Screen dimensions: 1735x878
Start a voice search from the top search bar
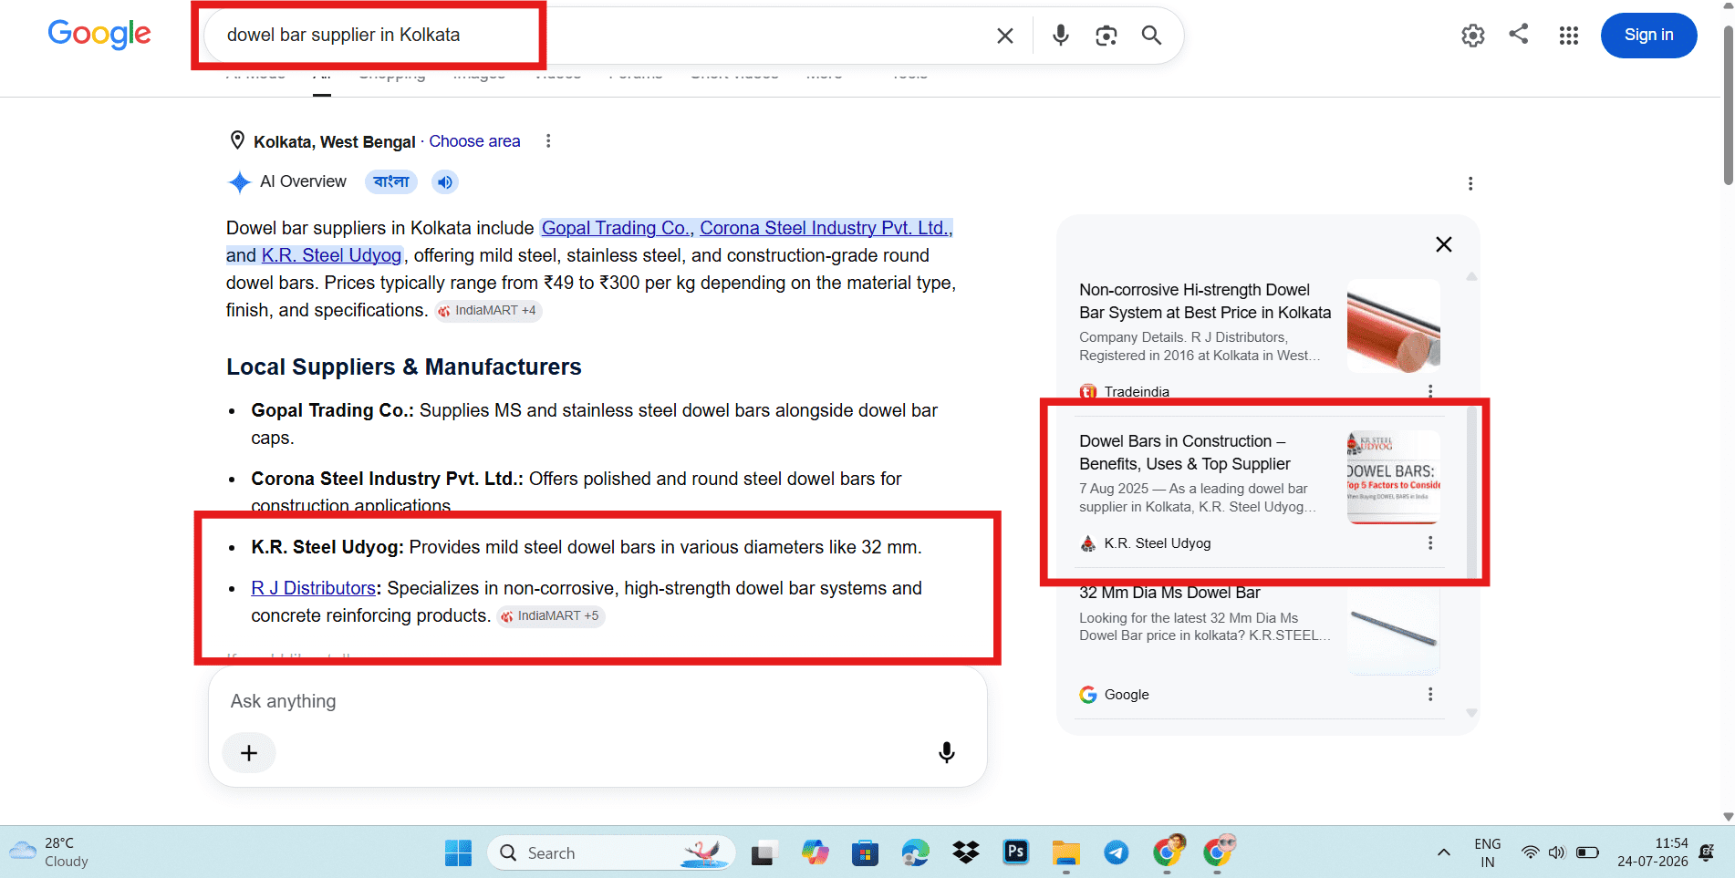tap(1060, 36)
